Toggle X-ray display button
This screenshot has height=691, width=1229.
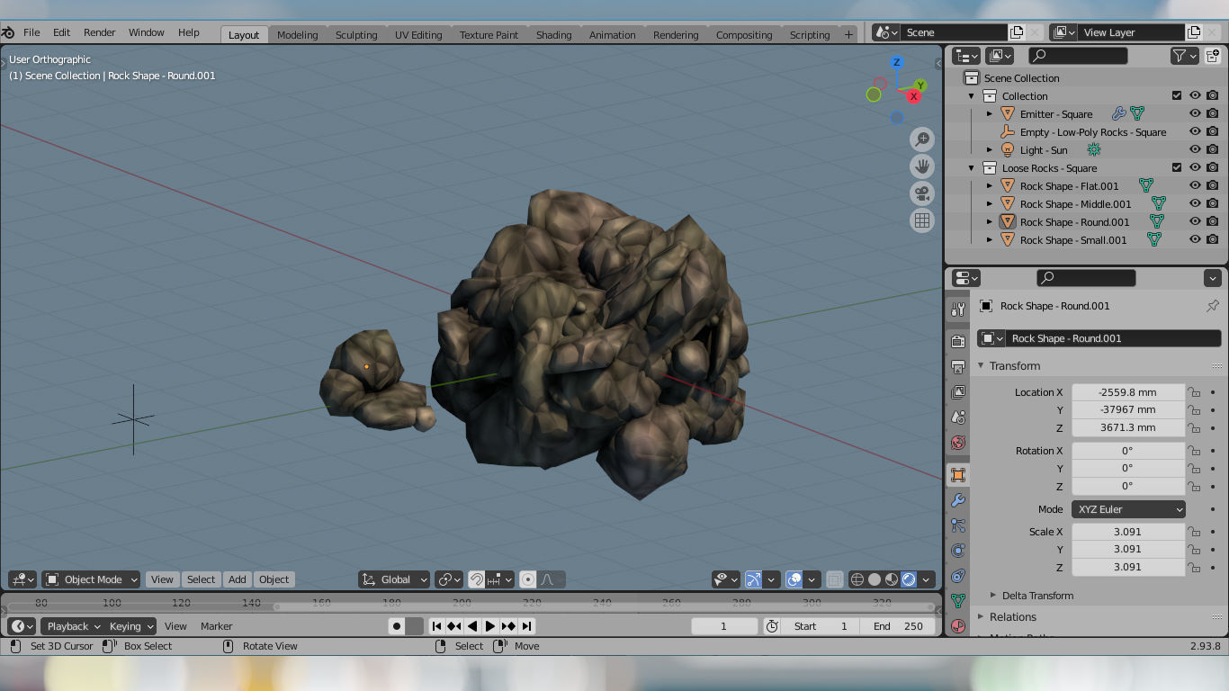[x=834, y=579]
